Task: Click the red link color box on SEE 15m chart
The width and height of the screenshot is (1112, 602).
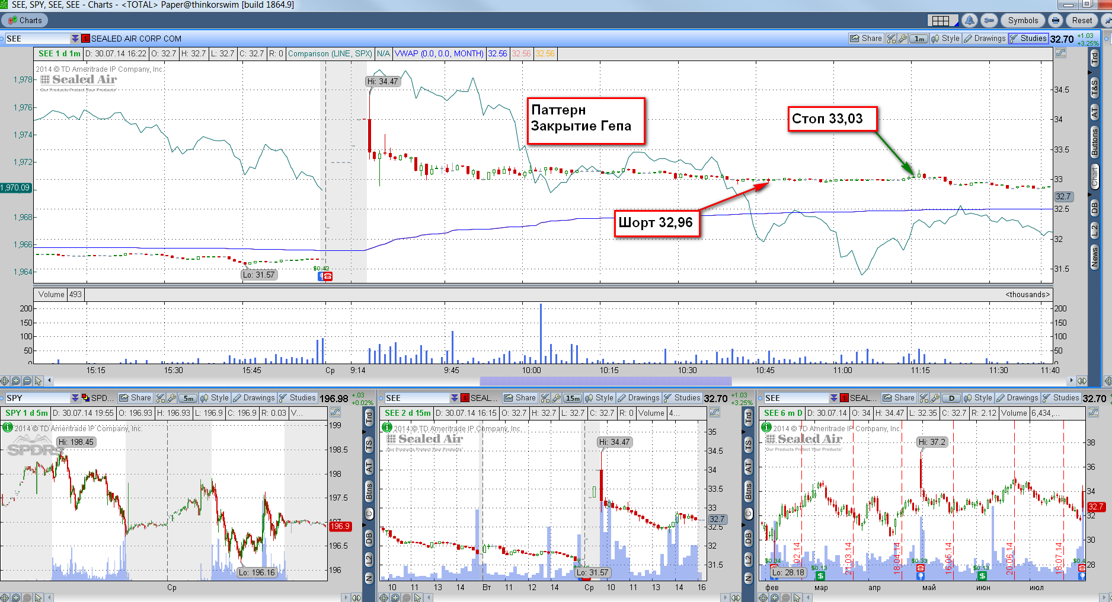Action: (x=465, y=398)
